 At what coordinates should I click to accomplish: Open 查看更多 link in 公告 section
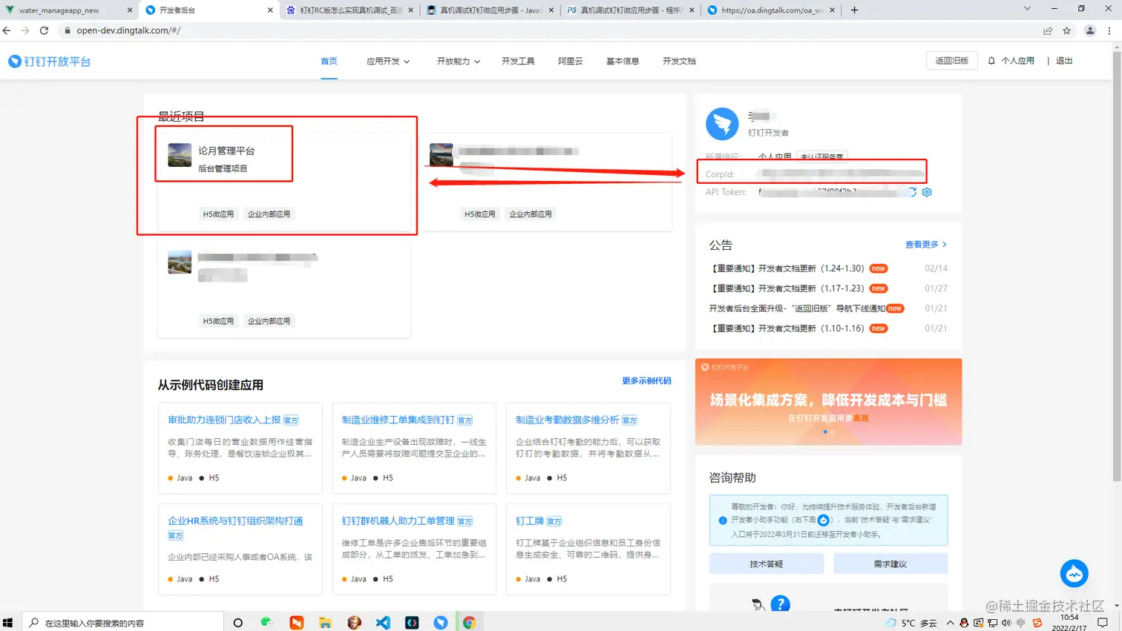(922, 244)
